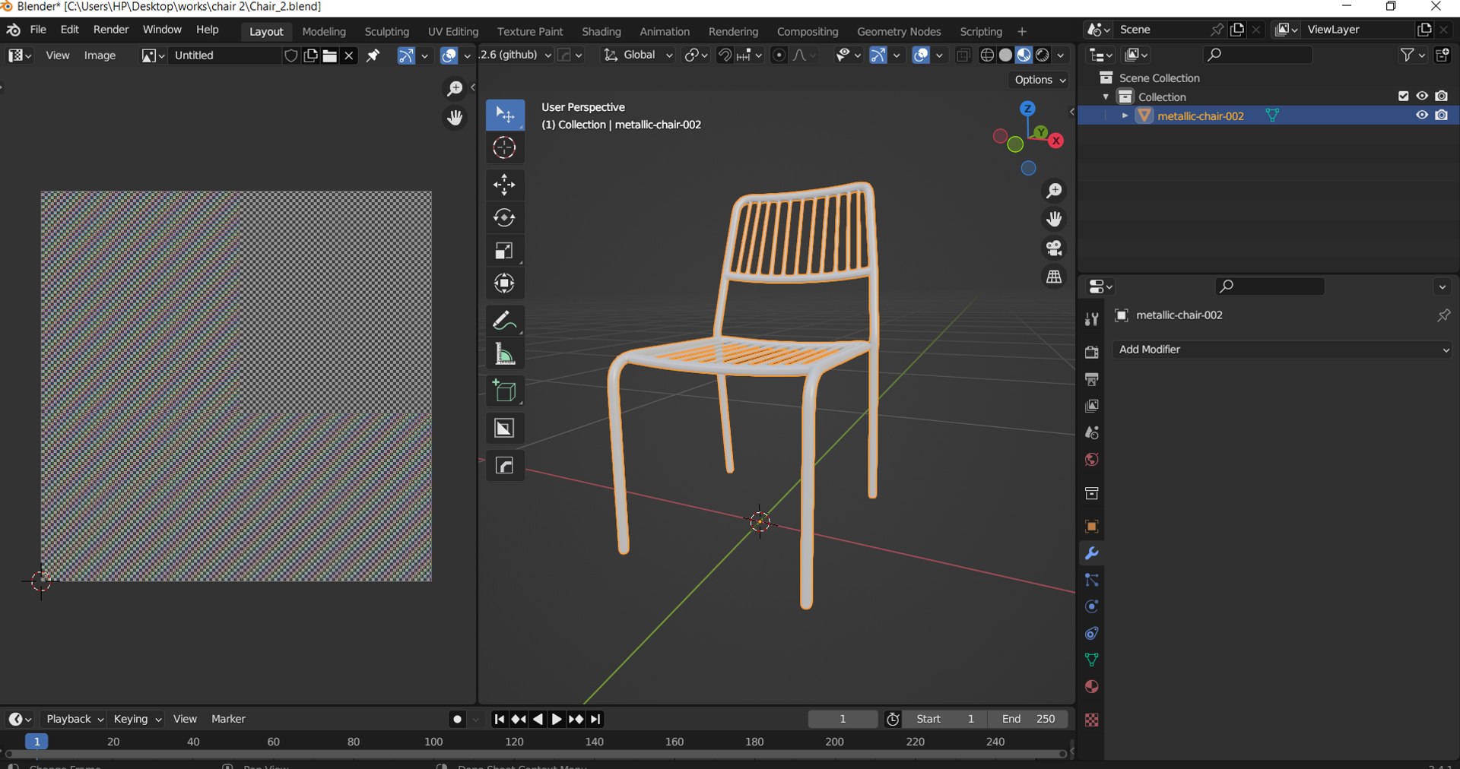1460x769 pixels.
Task: Toggle the camera view icon
Action: (1054, 248)
